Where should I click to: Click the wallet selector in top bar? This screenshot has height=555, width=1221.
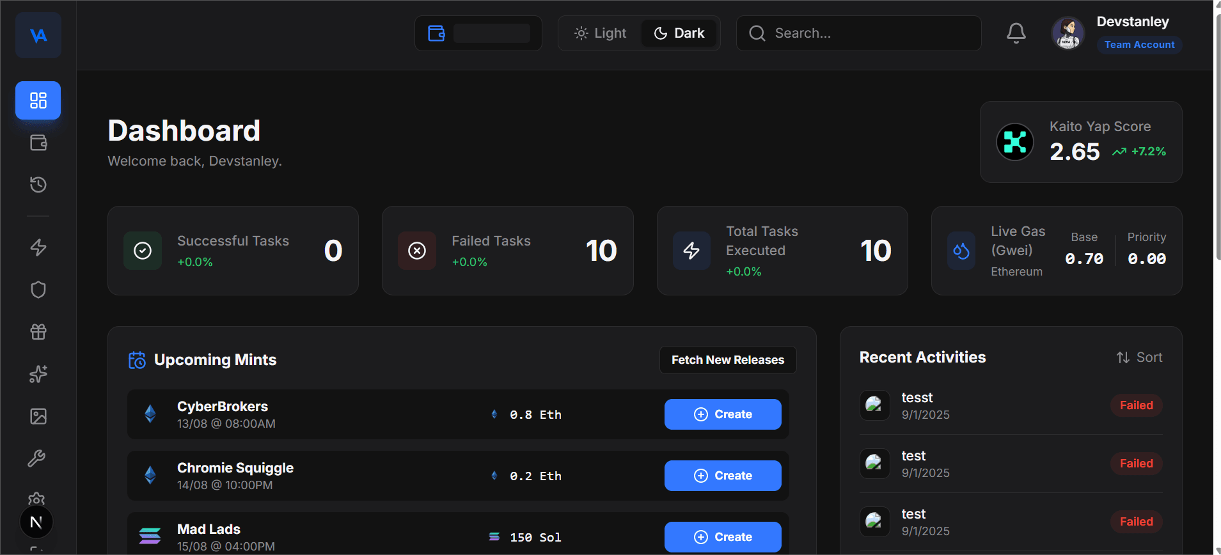tap(478, 33)
